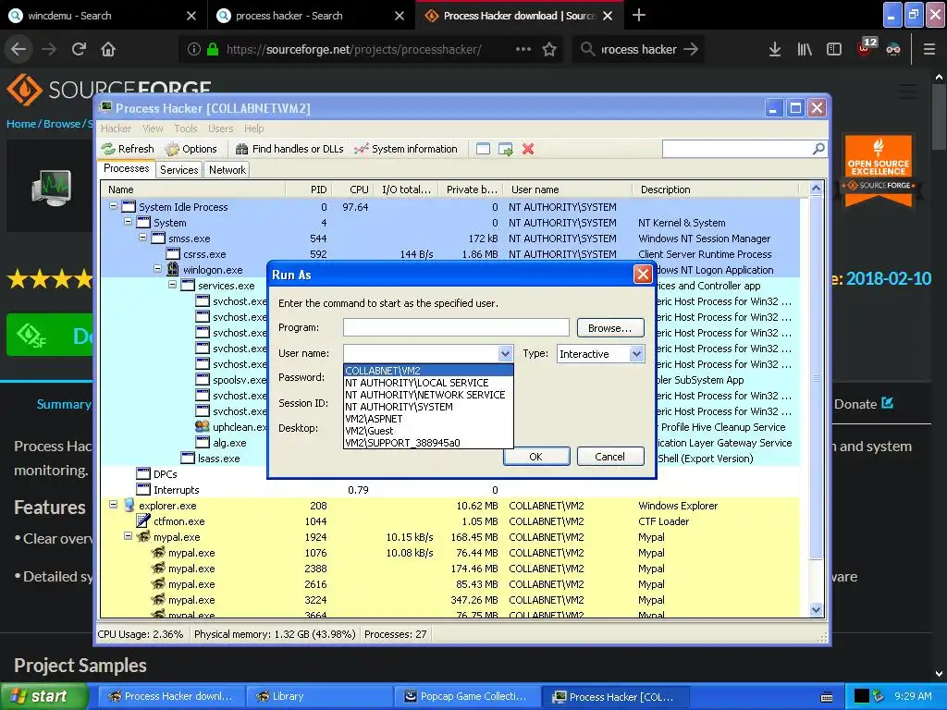947x710 pixels.
Task: Bookmark this page with the star icon
Action: point(549,50)
